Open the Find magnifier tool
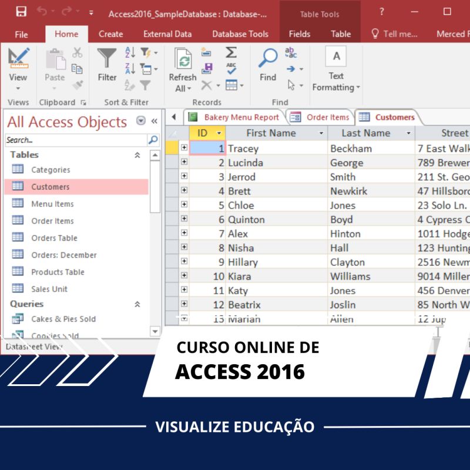Screen dimensions: 470x470 pyautogui.click(x=268, y=65)
